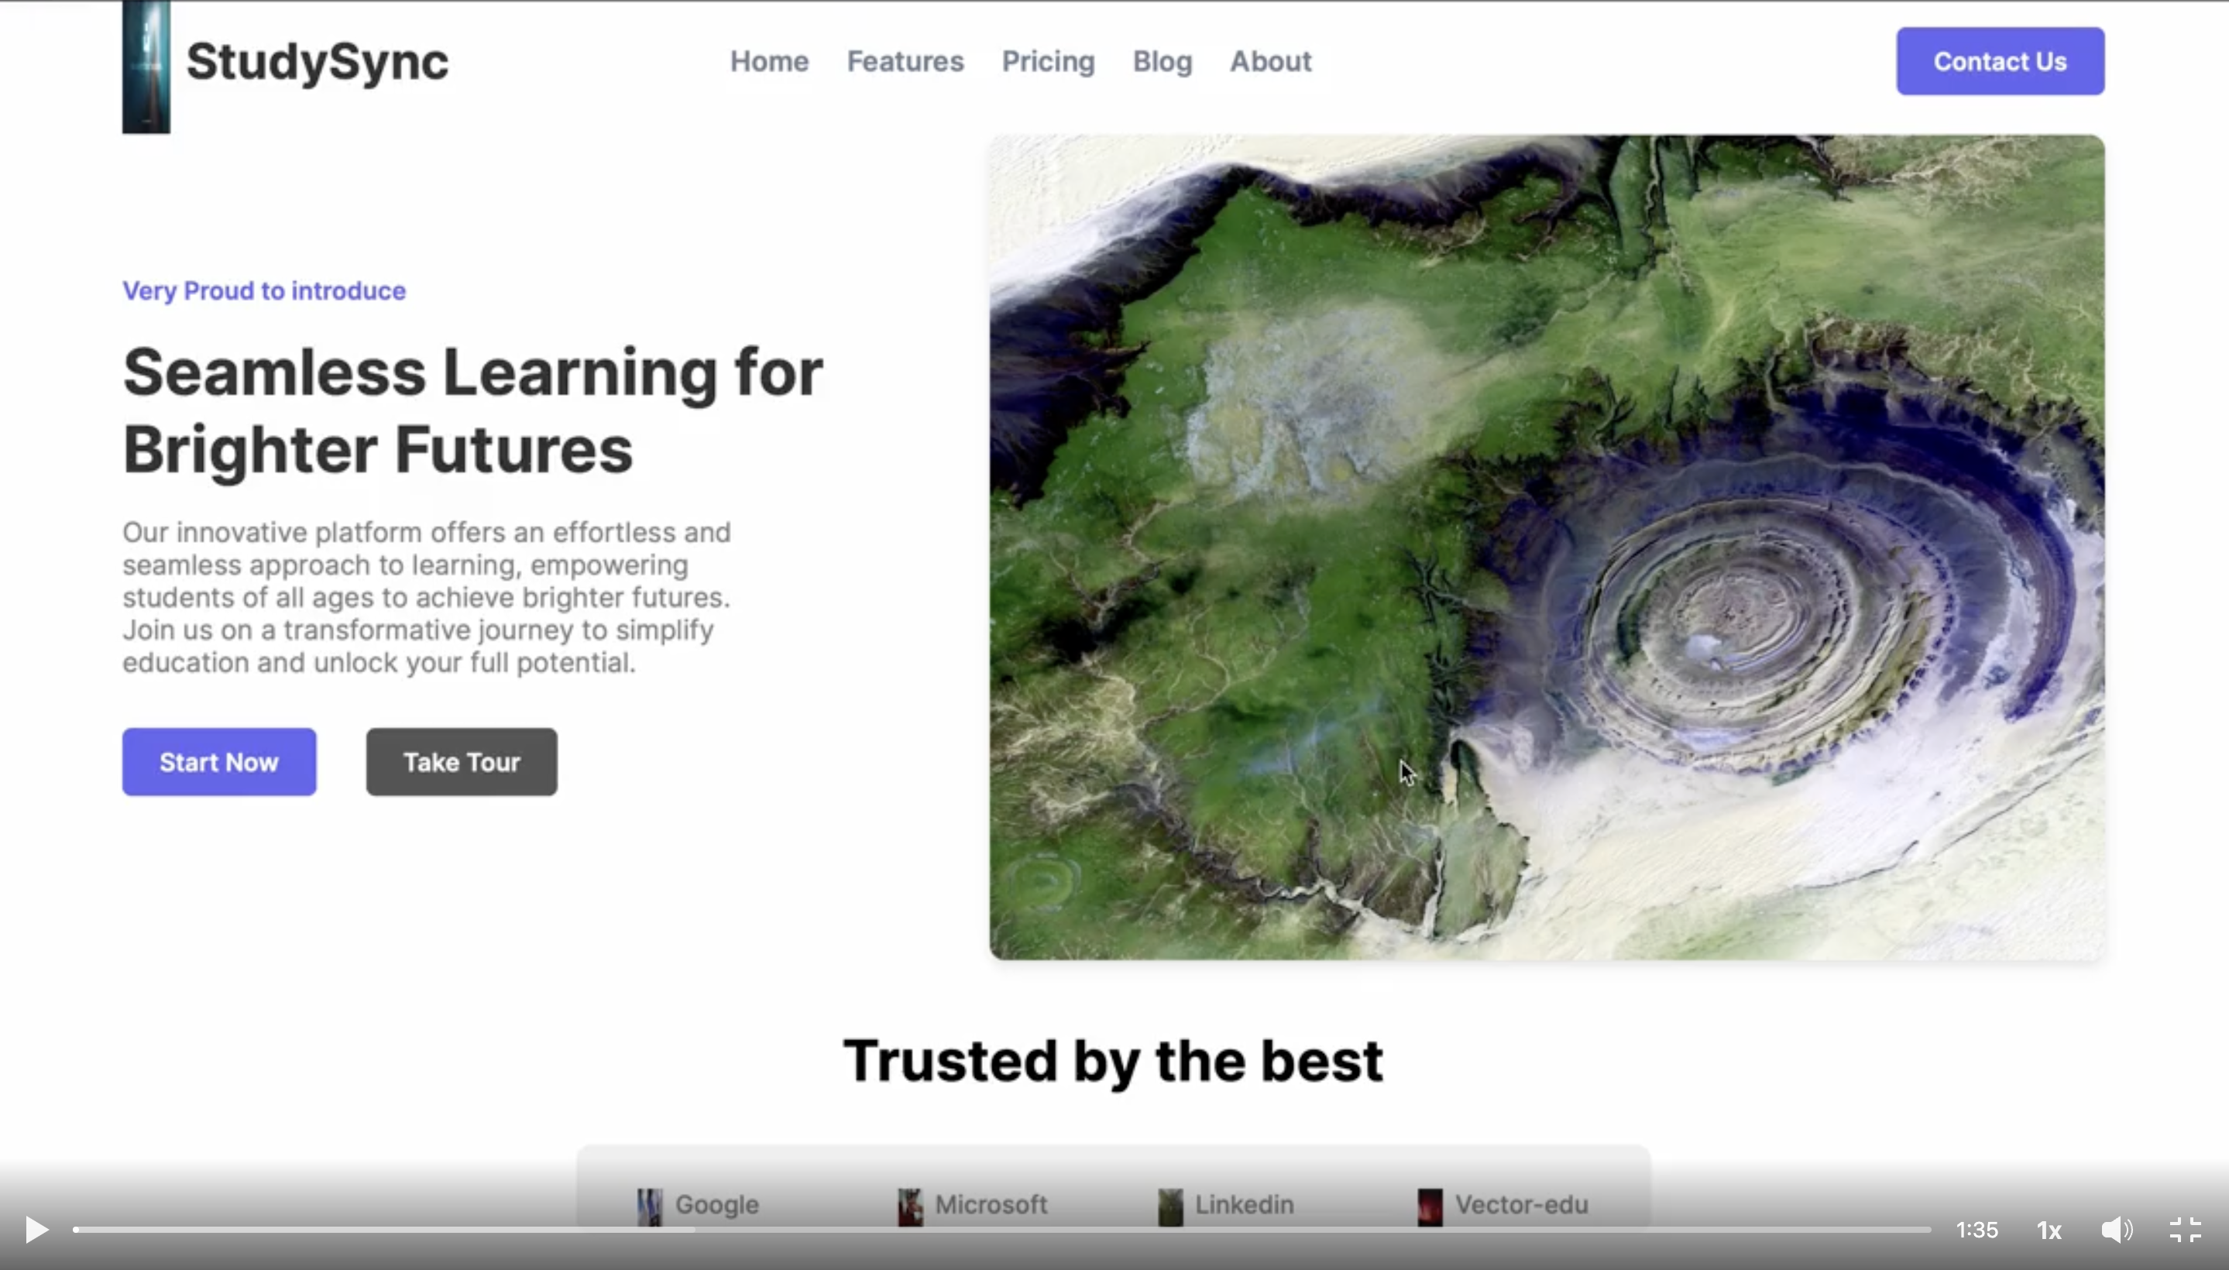2229x1270 pixels.
Task: Open the 1x playback speed selector
Action: [x=2049, y=1230]
